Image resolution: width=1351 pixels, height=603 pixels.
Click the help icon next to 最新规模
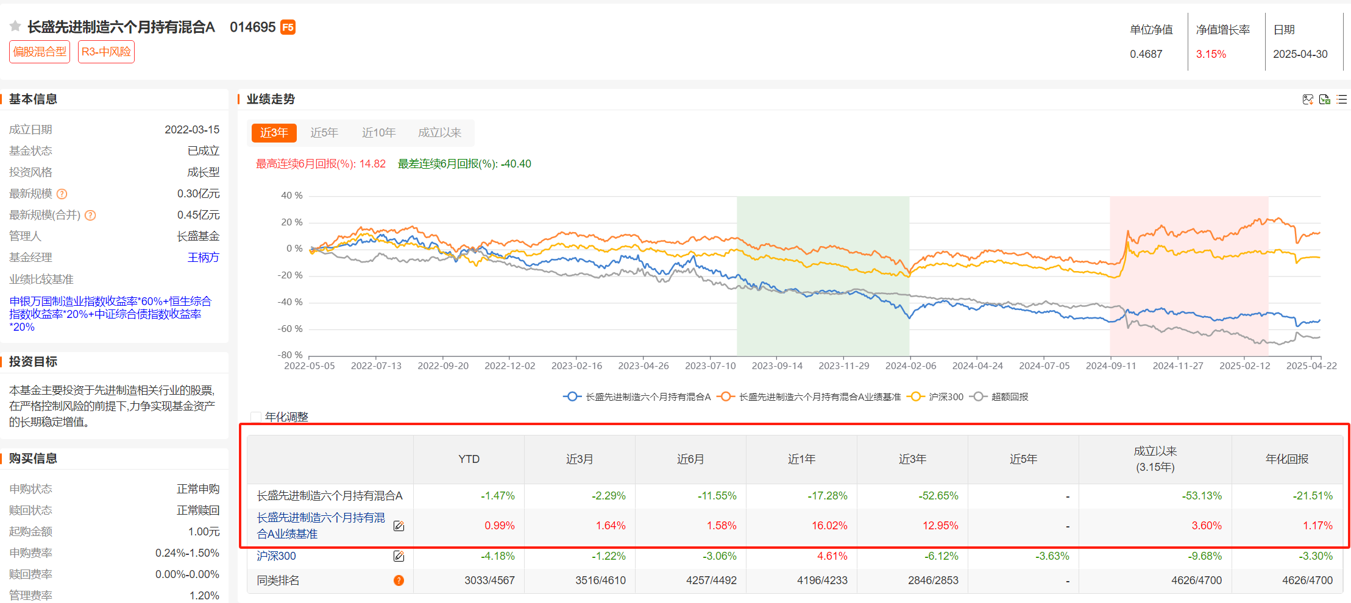coord(62,194)
